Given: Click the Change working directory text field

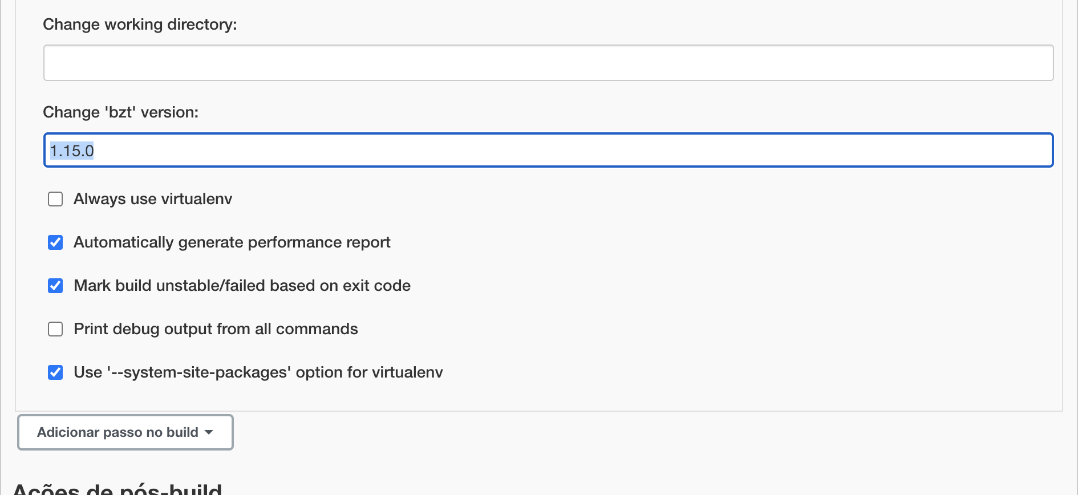Looking at the screenshot, I should [x=548, y=63].
